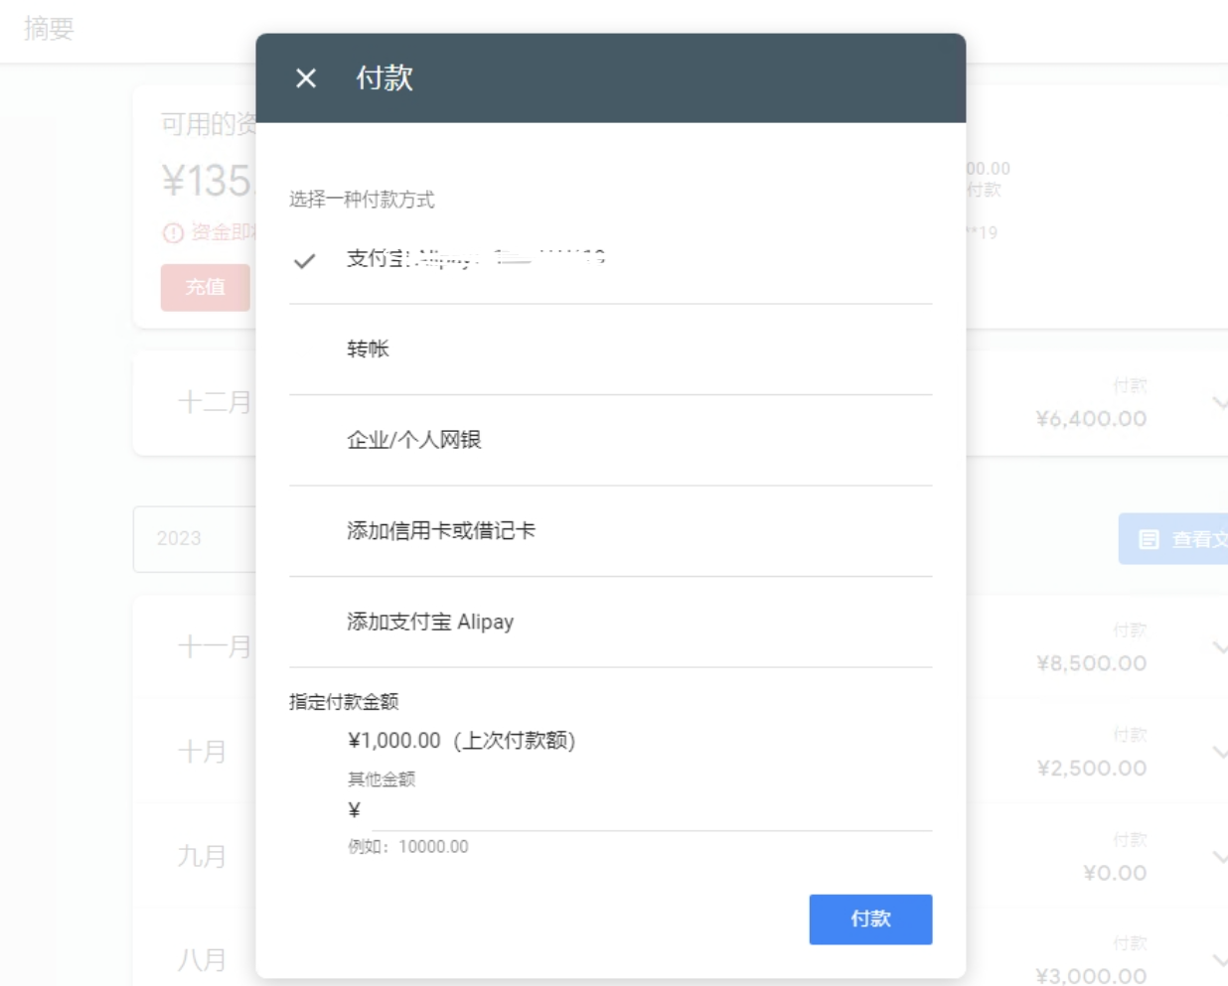Click the 查看文 documents button

pyautogui.click(x=1173, y=539)
